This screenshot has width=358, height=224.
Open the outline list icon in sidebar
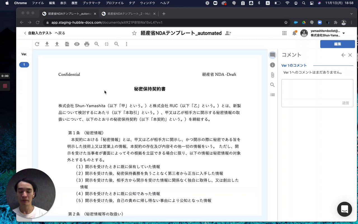pos(272,95)
